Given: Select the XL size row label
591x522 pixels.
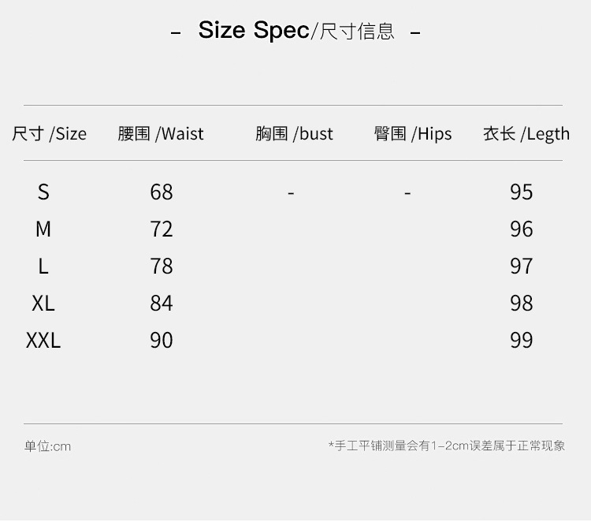Looking at the screenshot, I should tap(43, 303).
